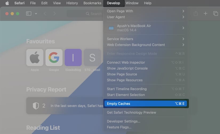Choose Connect Web Inspector
Image resolution: width=220 pixels, height=134 pixels.
pyautogui.click(x=146, y=62)
